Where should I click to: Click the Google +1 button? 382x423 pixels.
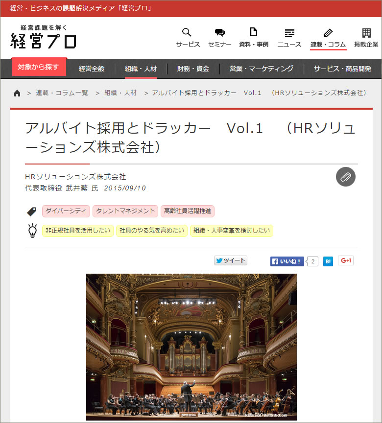pyautogui.click(x=346, y=260)
